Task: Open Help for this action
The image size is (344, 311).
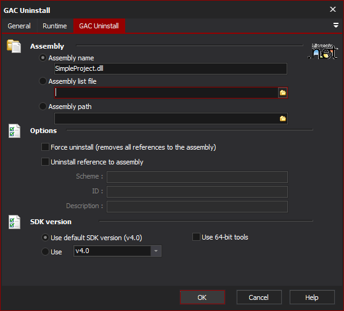Action: [x=312, y=297]
